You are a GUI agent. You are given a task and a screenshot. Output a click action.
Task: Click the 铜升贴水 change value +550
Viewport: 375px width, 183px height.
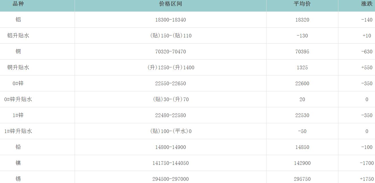367,68
